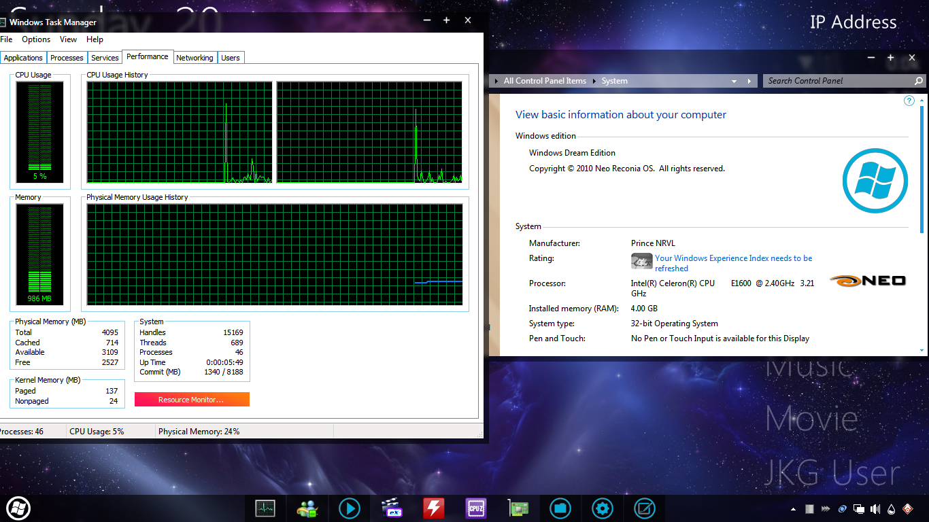Click the Total physical memory value 4095
Image resolution: width=929 pixels, height=522 pixels.
(109, 332)
